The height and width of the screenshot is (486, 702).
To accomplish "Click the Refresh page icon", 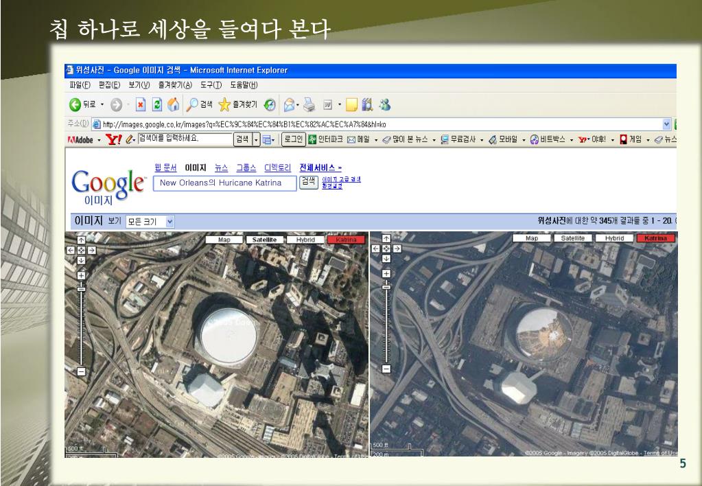I will click(x=156, y=105).
